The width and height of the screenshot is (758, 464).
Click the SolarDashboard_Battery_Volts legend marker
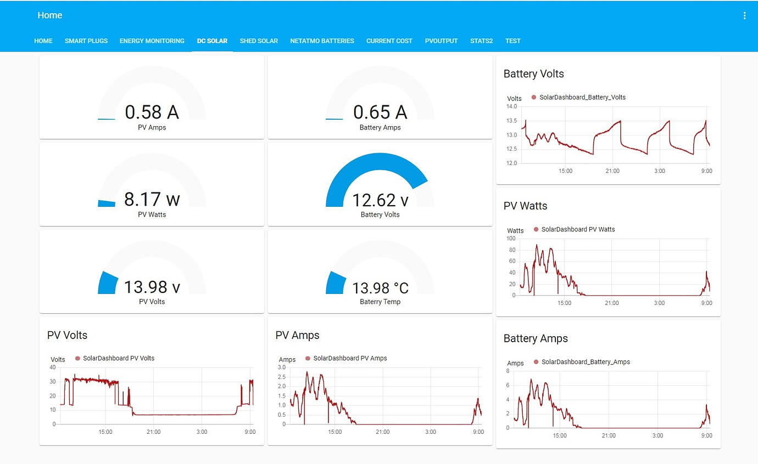(x=533, y=97)
